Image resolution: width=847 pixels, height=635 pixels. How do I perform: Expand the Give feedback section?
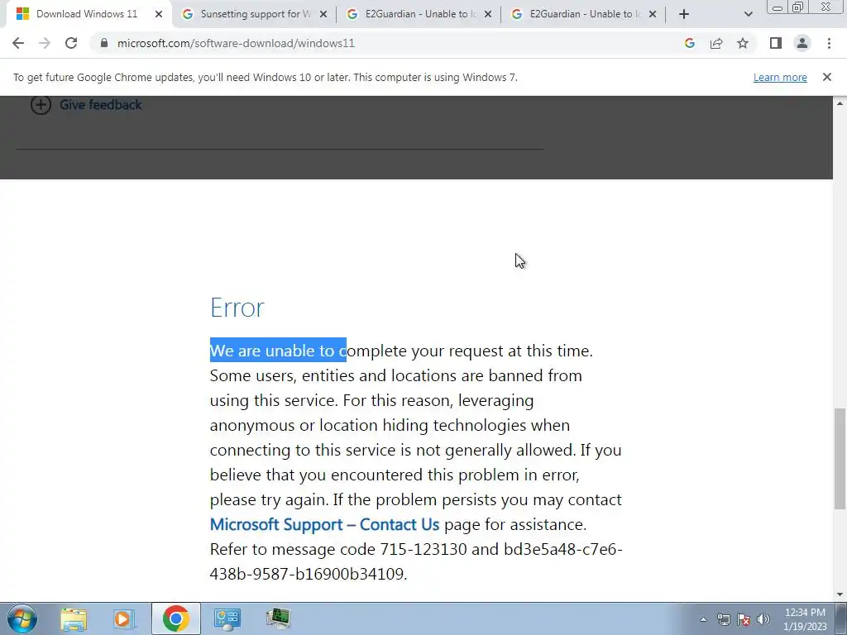click(86, 105)
